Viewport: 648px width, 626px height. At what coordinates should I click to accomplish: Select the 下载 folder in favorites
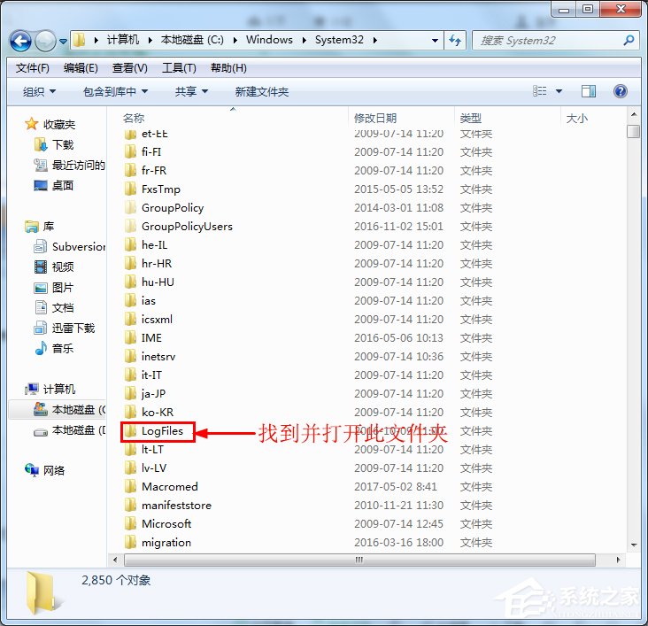(x=62, y=144)
